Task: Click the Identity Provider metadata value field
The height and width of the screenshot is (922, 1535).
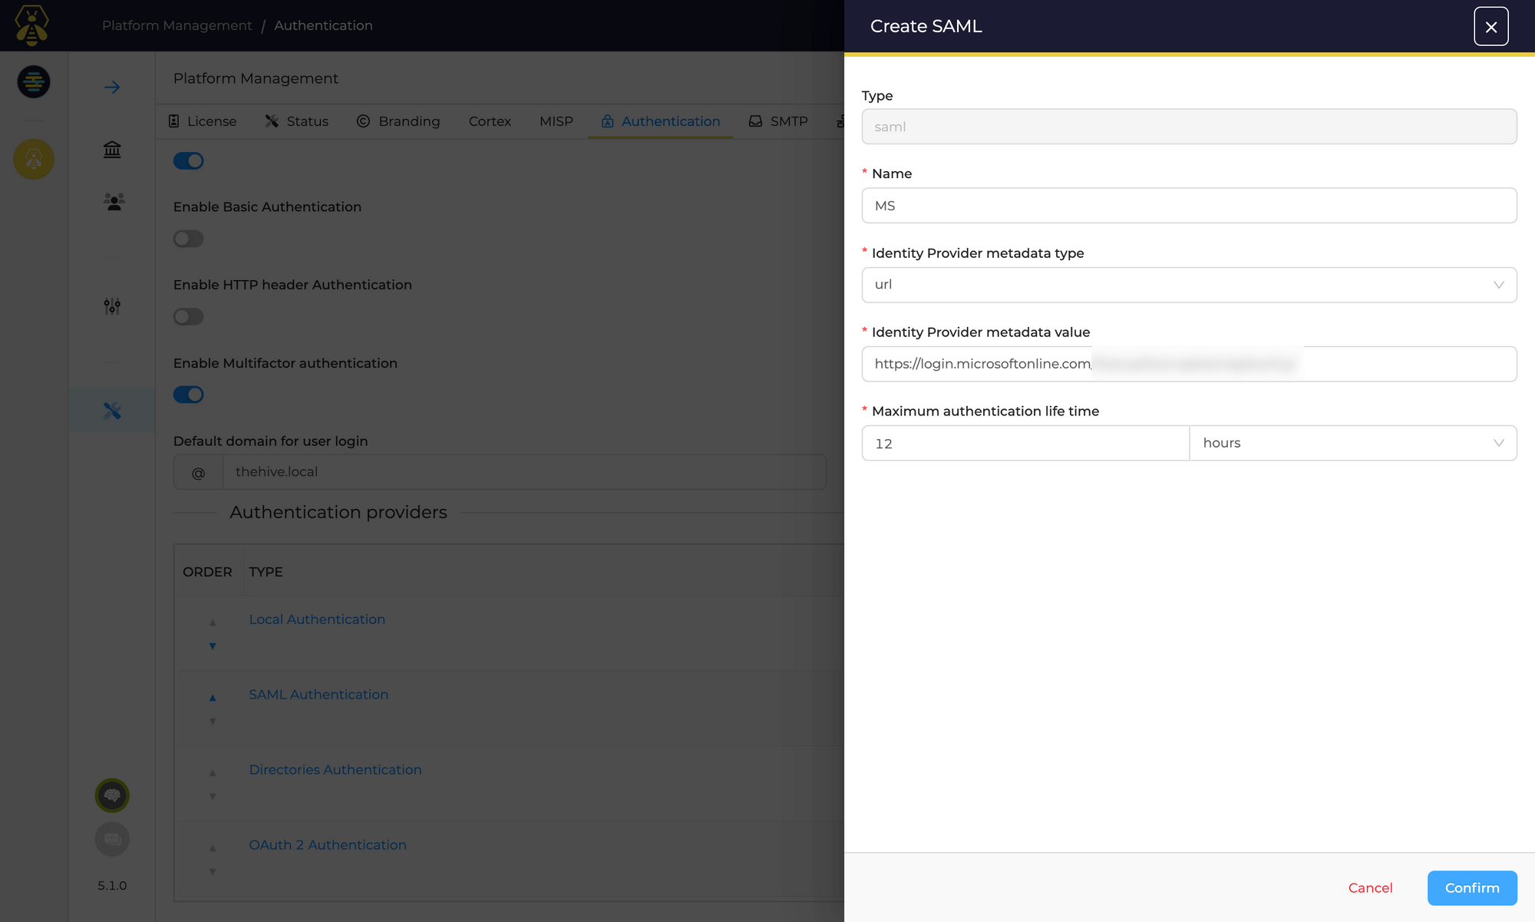Action: tap(1189, 364)
